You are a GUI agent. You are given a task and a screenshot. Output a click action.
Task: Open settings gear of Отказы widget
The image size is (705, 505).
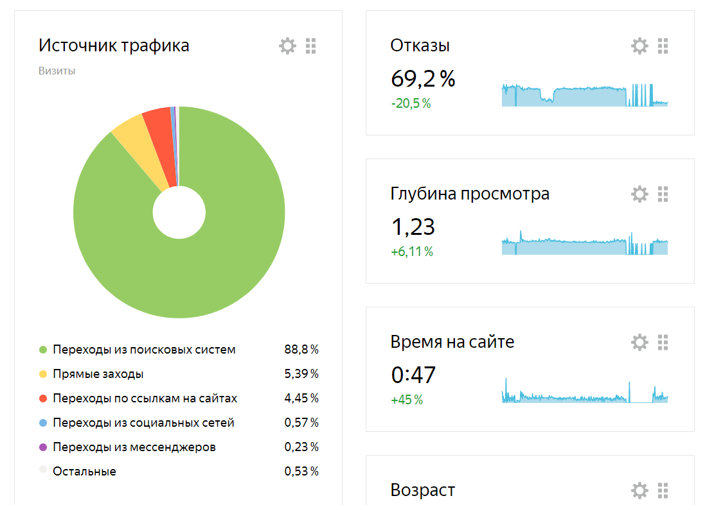(639, 46)
